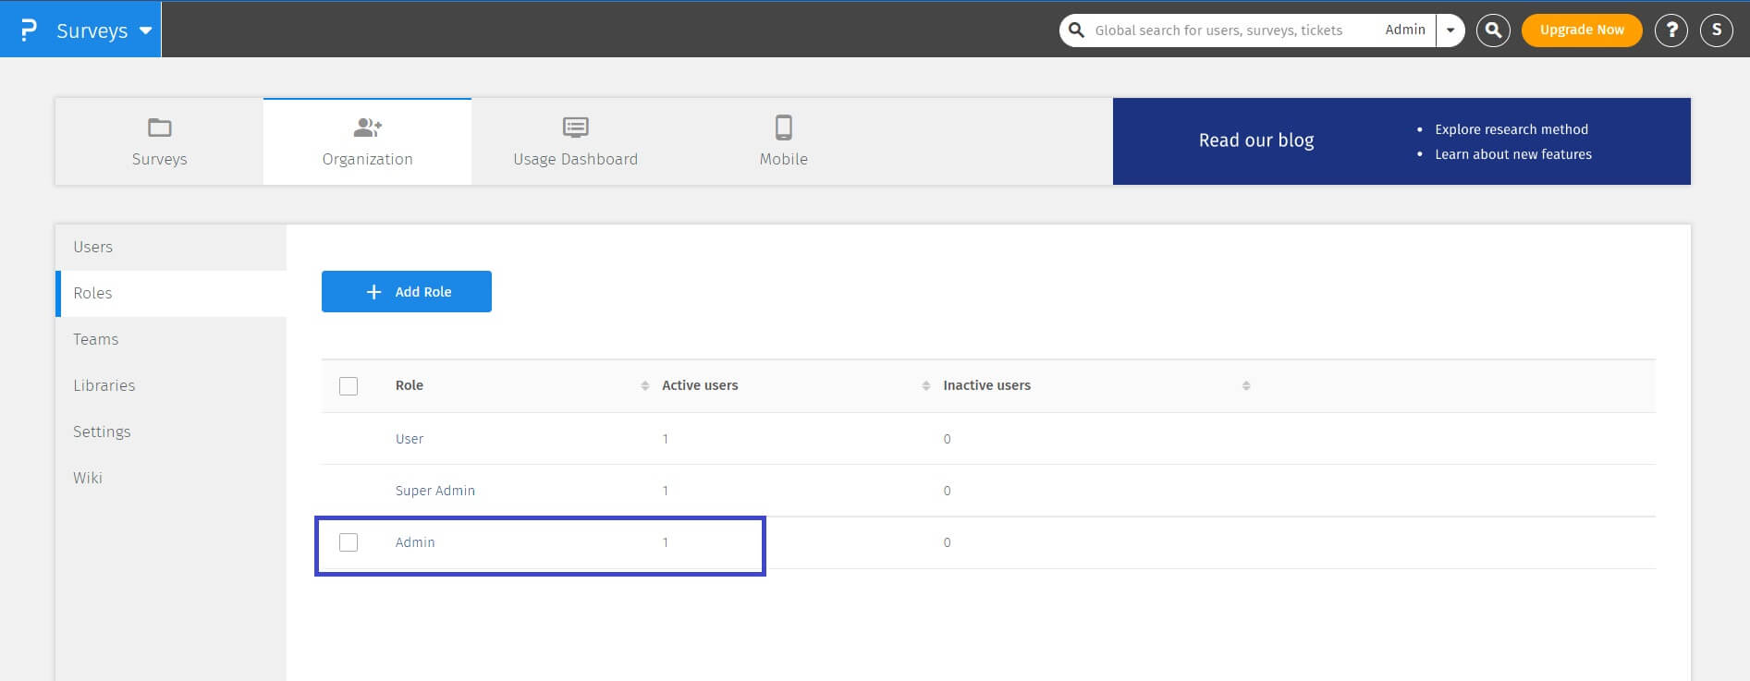Open the Admin role
1750x681 pixels.
415,542
